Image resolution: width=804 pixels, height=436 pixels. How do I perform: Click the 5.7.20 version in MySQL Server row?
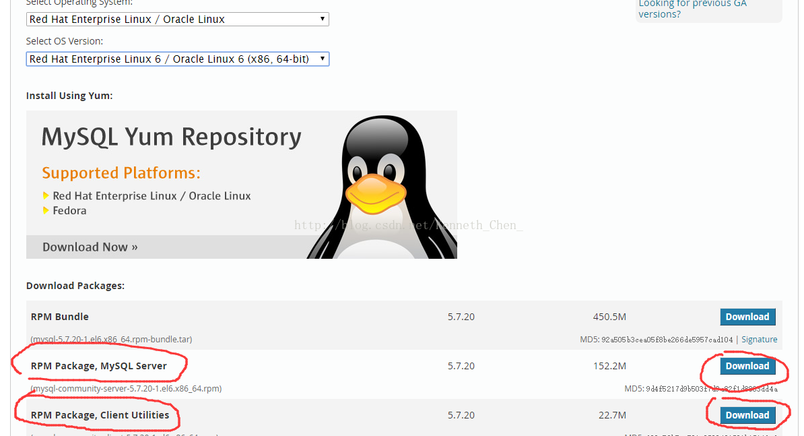pyautogui.click(x=461, y=366)
